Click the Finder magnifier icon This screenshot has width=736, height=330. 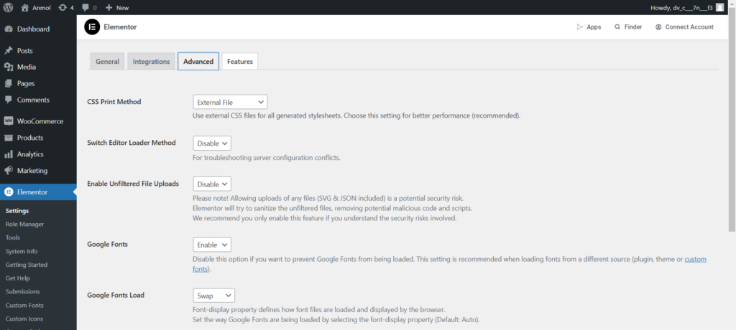(x=617, y=27)
